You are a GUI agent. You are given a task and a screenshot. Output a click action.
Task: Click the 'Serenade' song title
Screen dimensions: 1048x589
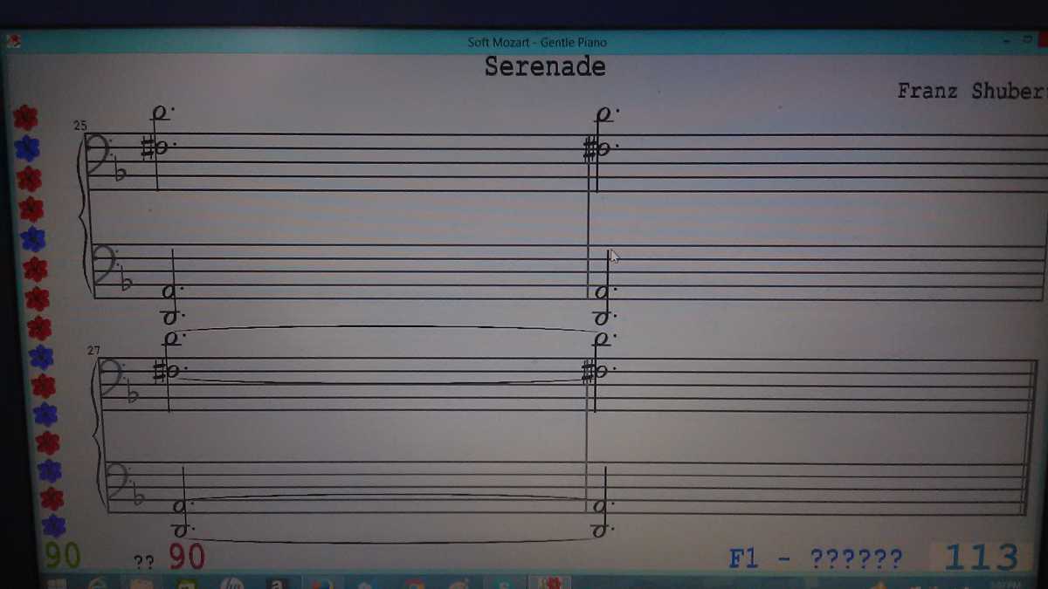pos(545,67)
